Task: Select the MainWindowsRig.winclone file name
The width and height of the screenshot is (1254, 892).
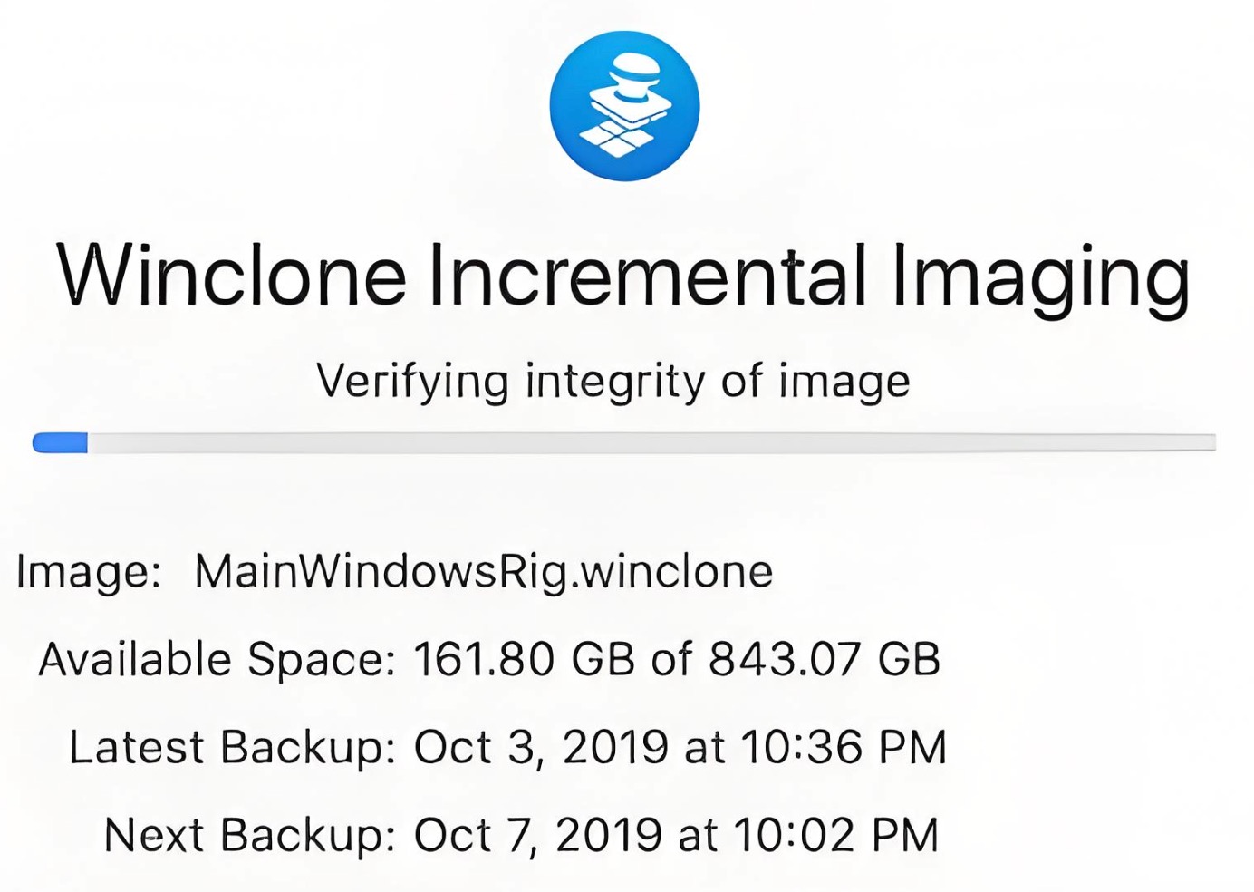Action: [484, 572]
